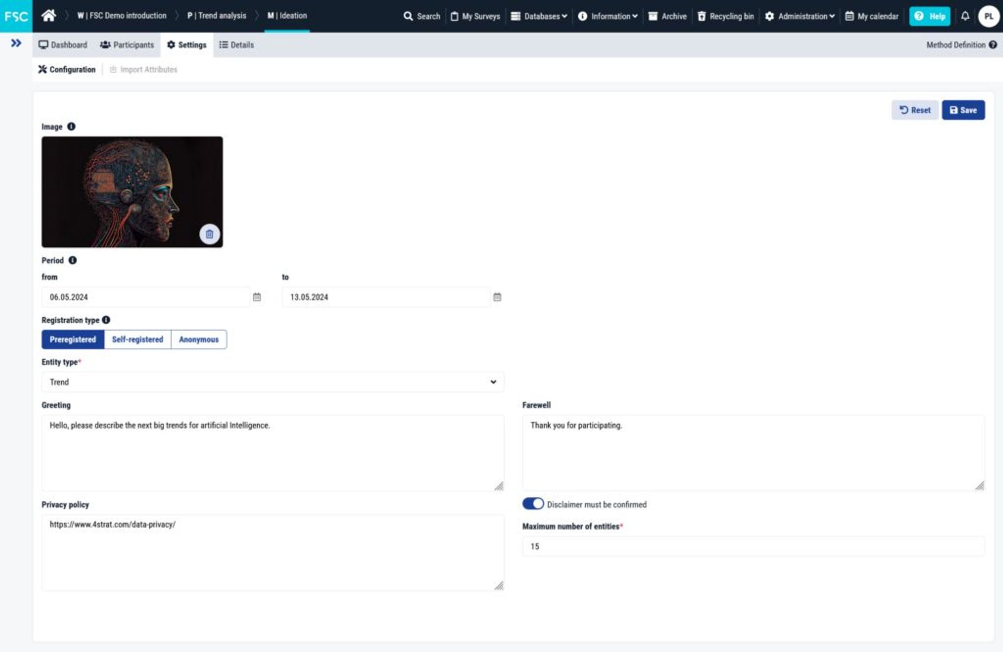Click the Maximum number of entities input field
The height and width of the screenshot is (652, 1003).
coord(753,546)
